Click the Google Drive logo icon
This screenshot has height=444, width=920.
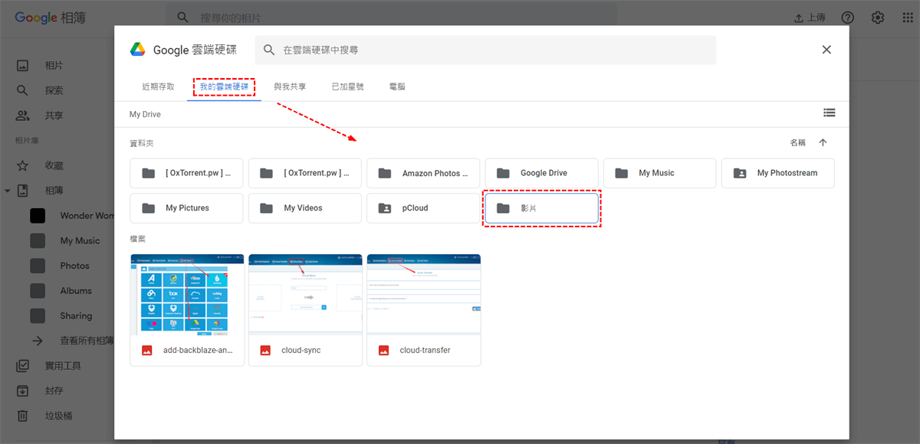(138, 50)
